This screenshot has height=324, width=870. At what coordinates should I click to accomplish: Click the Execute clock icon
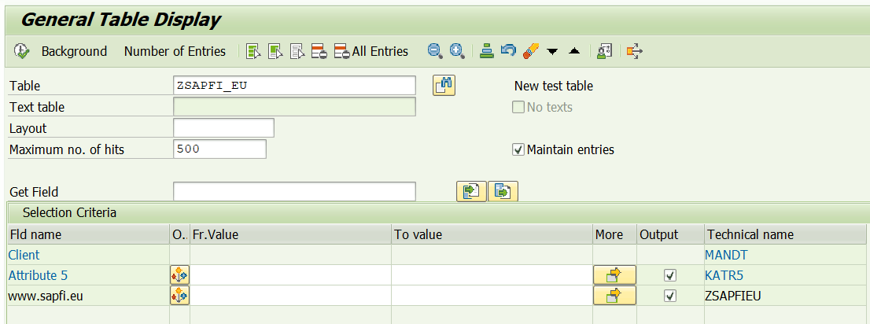[x=21, y=51]
